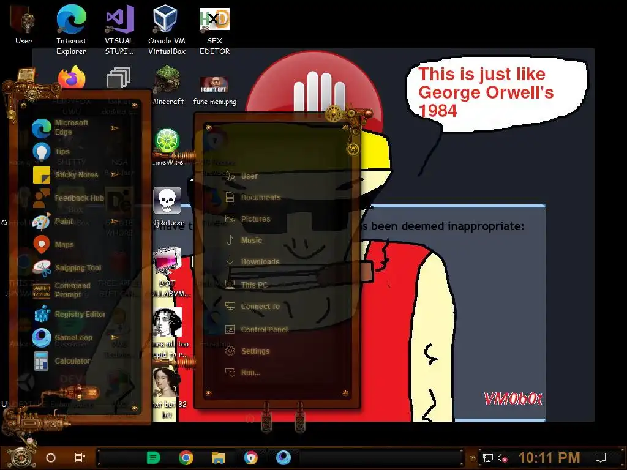
Task: Open Control Panel from start menu
Action: click(x=257, y=330)
